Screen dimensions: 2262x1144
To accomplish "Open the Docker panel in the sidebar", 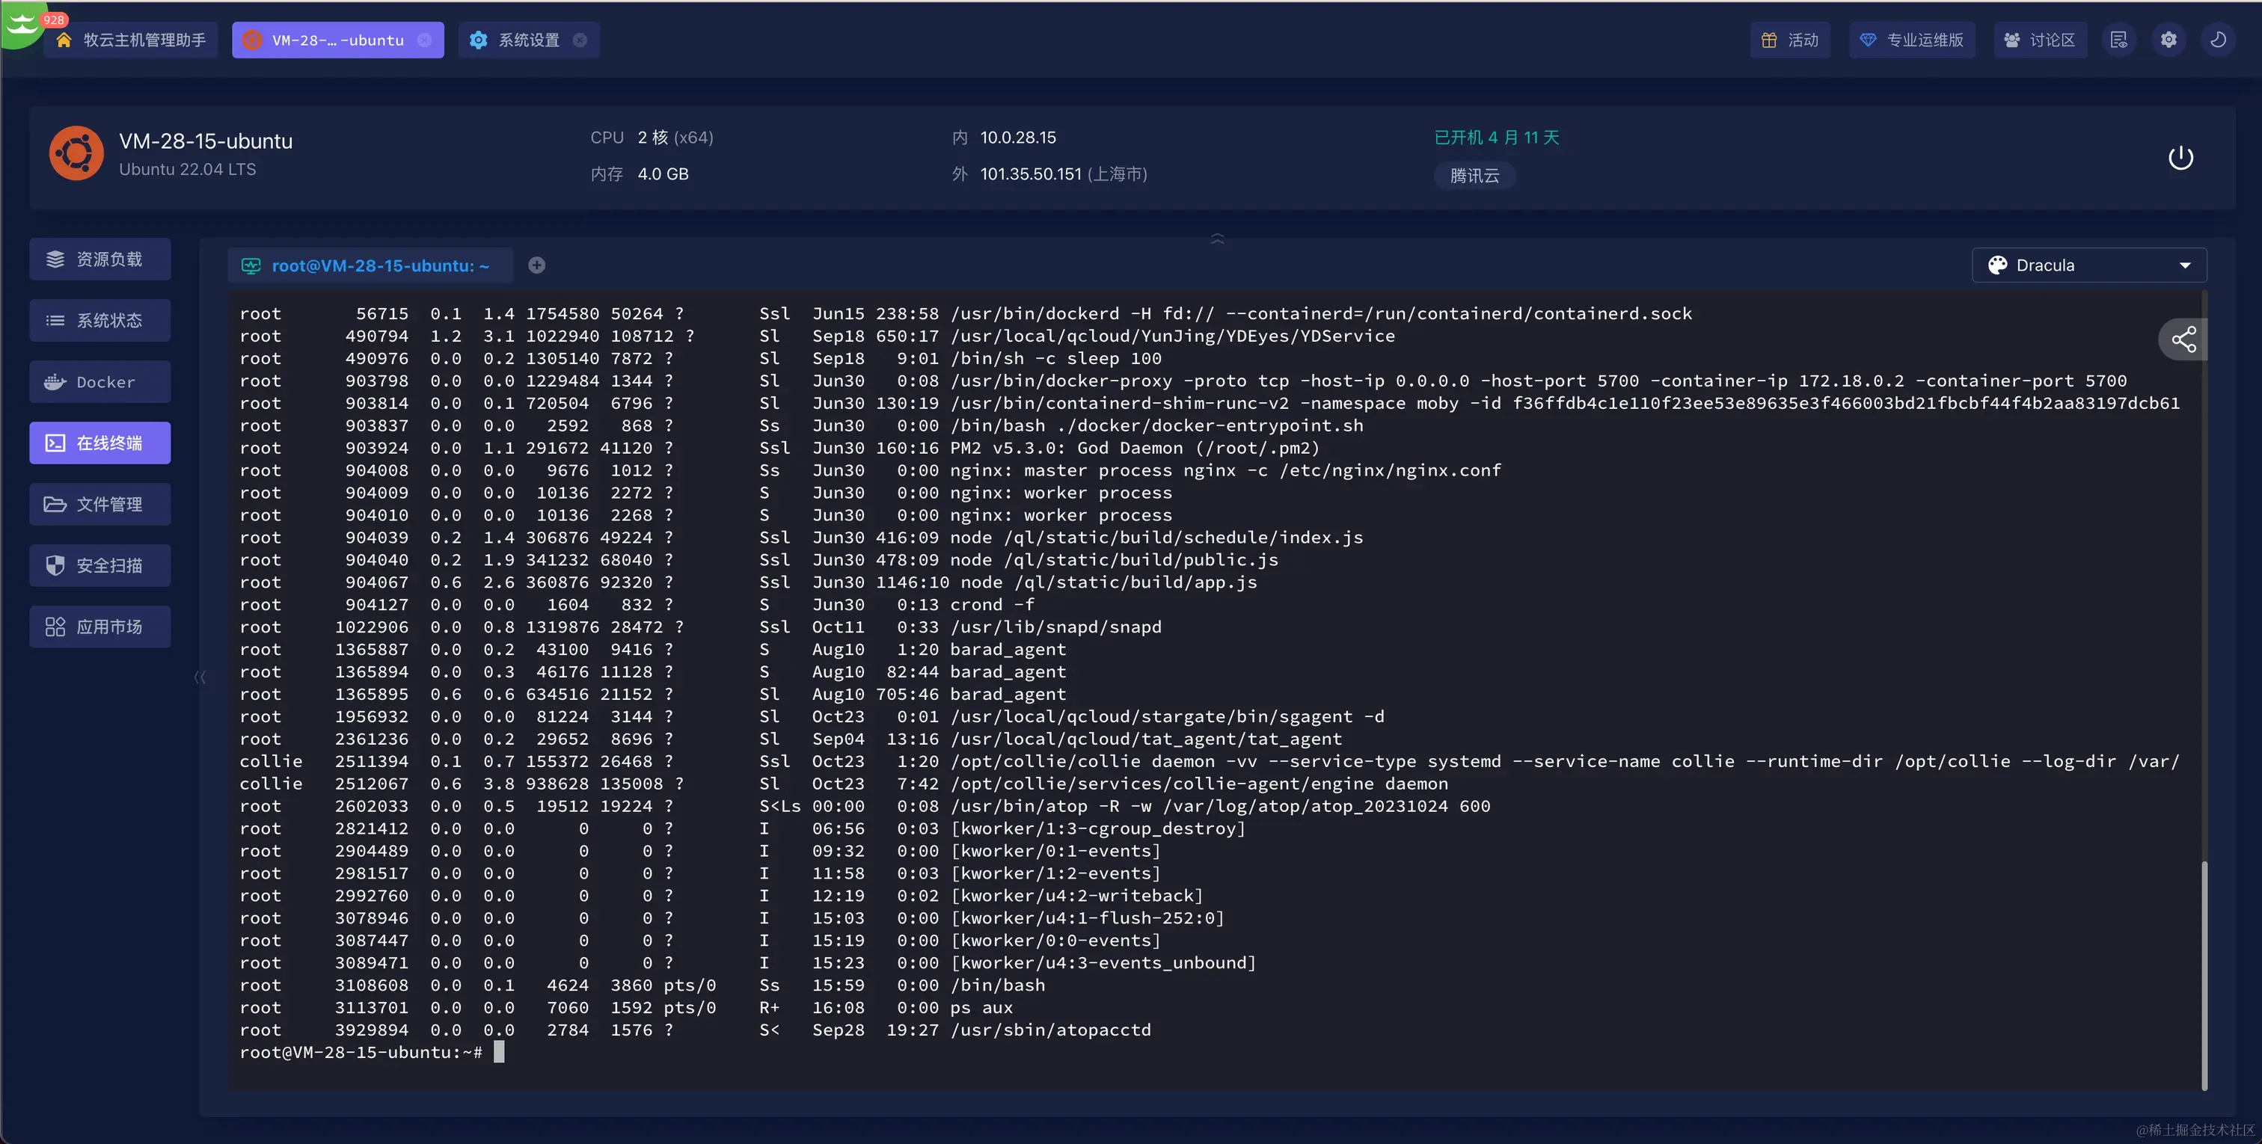I will [100, 382].
